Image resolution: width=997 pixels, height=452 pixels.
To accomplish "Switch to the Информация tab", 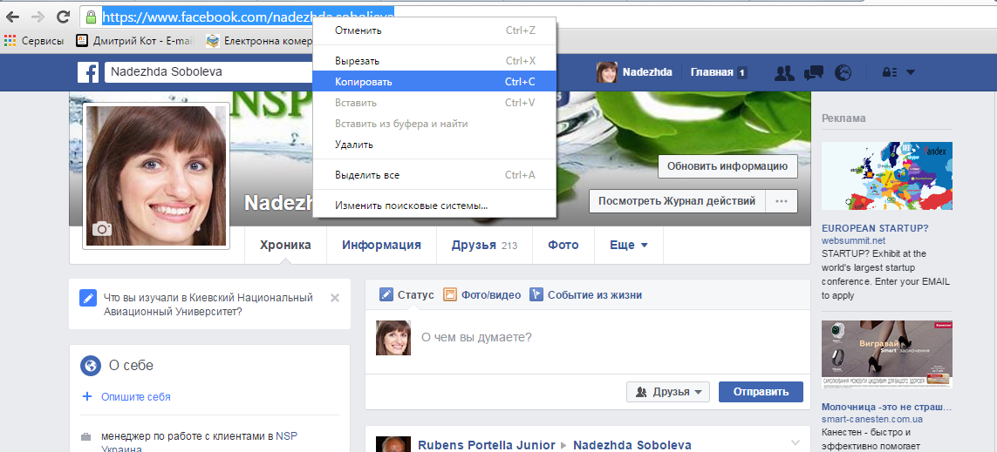I will (x=381, y=245).
